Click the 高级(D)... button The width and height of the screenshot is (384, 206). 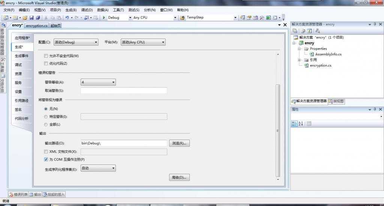(x=179, y=178)
